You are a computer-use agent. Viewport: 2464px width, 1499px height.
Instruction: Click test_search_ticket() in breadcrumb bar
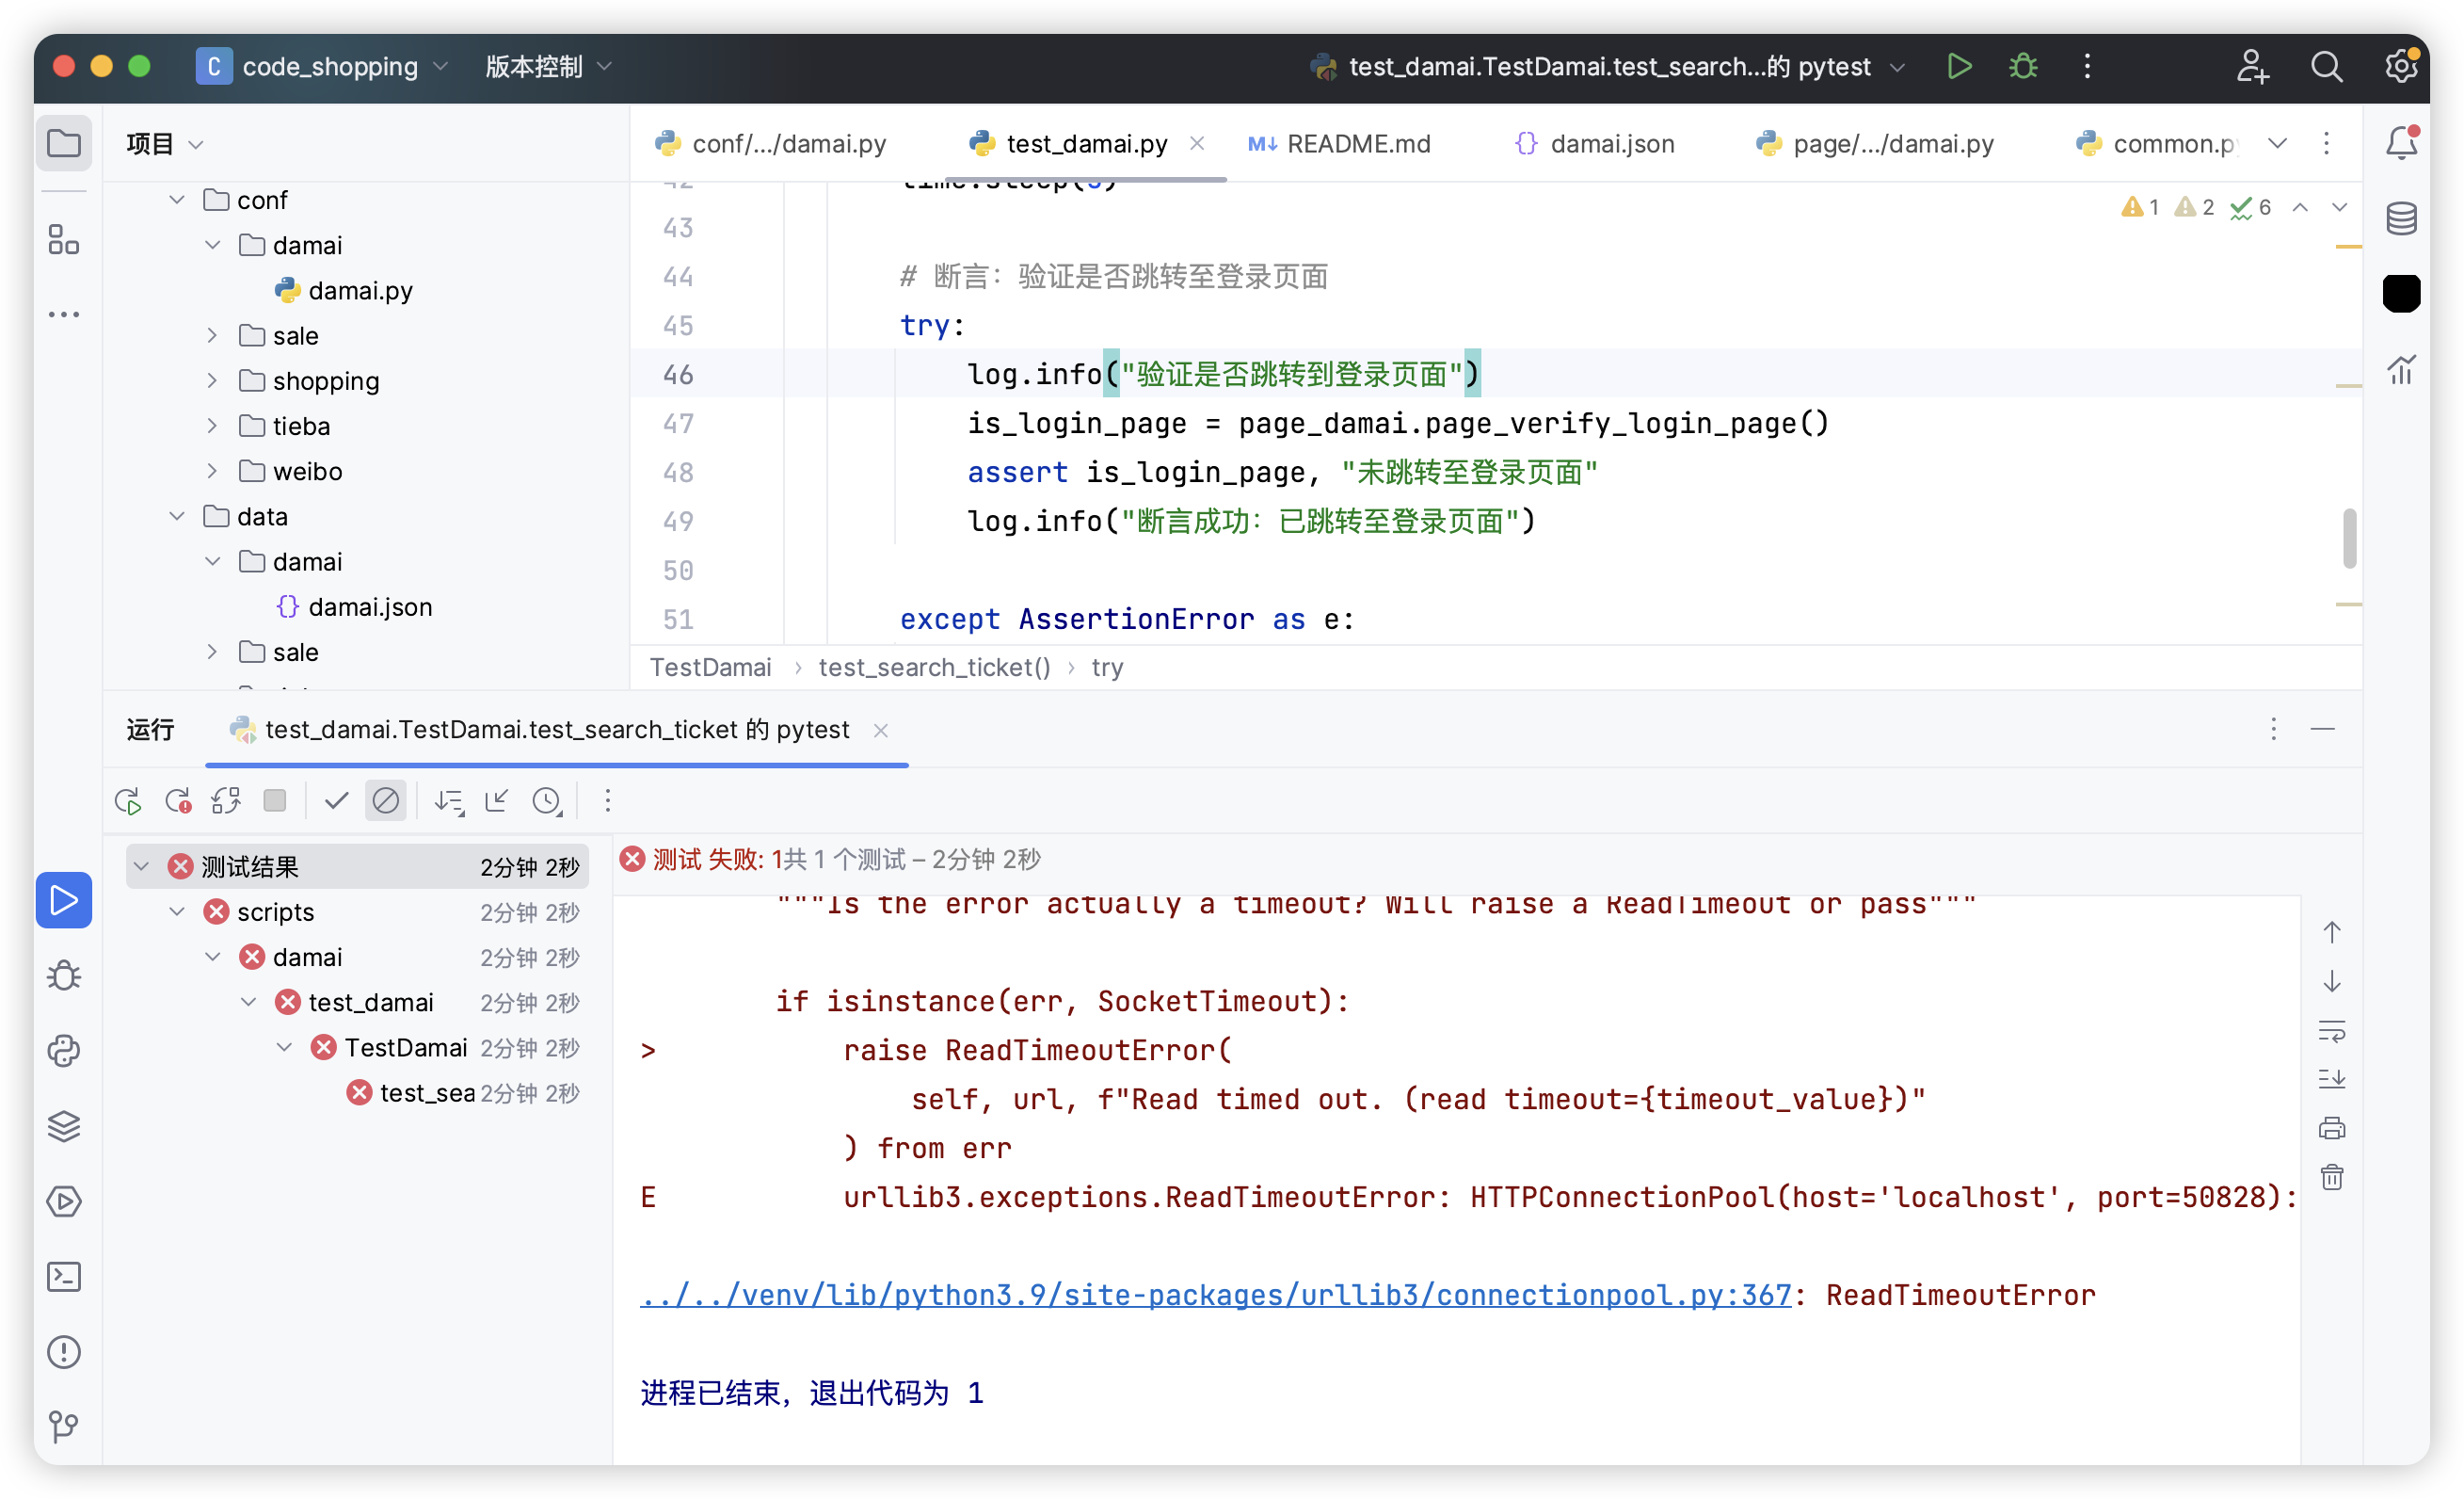[934, 668]
